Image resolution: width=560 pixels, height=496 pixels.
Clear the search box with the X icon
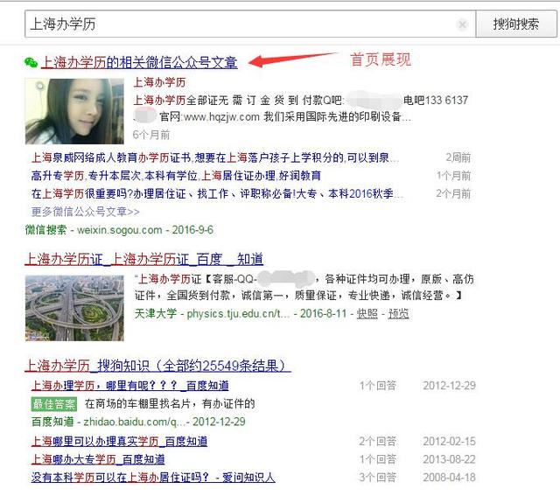462,24
